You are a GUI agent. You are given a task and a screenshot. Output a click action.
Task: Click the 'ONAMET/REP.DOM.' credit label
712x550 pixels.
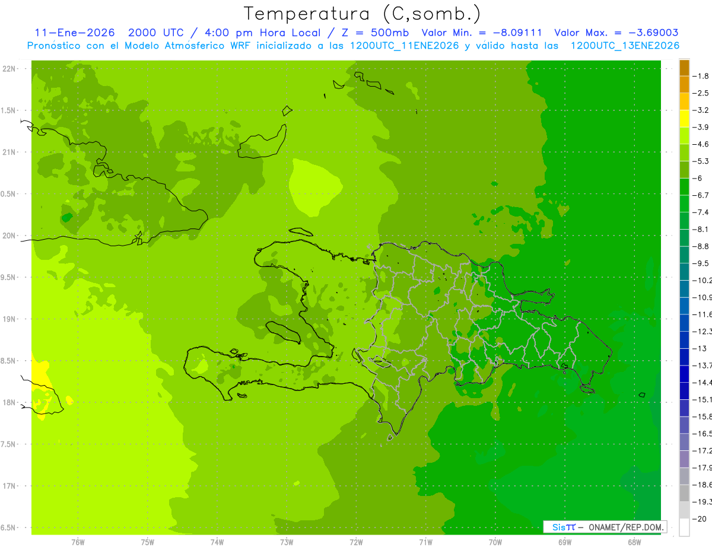[x=625, y=527]
